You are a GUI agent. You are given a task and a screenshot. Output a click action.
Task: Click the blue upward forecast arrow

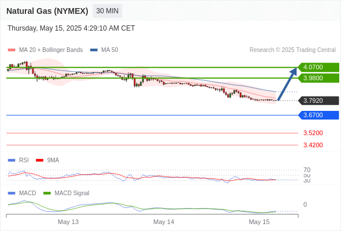[287, 84]
